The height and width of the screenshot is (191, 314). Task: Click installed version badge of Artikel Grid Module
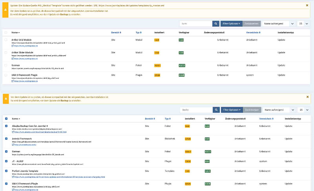click(x=157, y=40)
